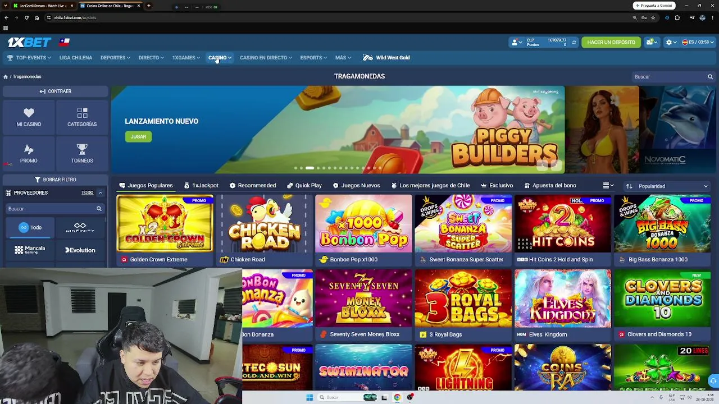Select the Mancala Gaming provider filter
The image size is (719, 404).
(30, 250)
